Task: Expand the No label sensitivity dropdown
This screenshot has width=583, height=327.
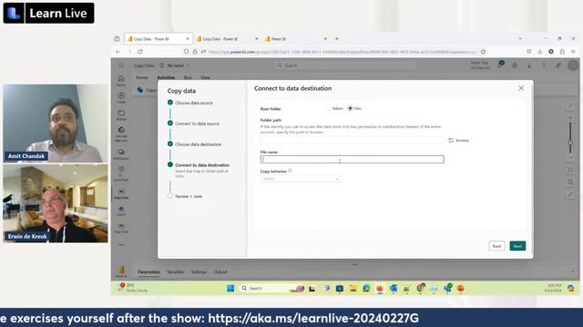Action: [178, 65]
